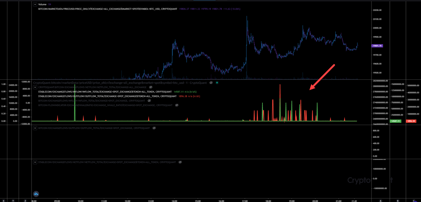Unhide the Bitcoin INFLOW_TOTAL SPOT_EXCHANGE indicator
This screenshot has width=421, height=202.
pos(149,100)
